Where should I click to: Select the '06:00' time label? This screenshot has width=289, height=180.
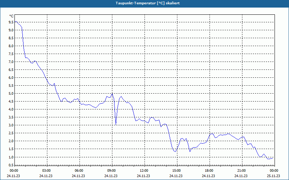pos(79,171)
